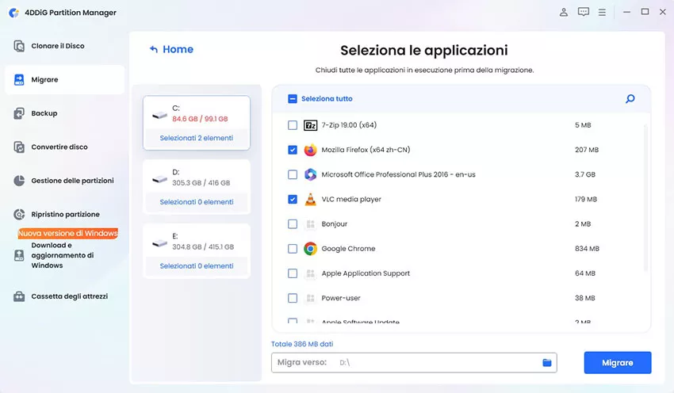Check the 7-Zip 19.00 checkbox

tap(293, 125)
